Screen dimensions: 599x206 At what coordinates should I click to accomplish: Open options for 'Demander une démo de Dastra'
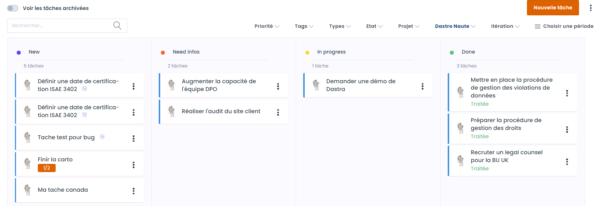pos(422,86)
